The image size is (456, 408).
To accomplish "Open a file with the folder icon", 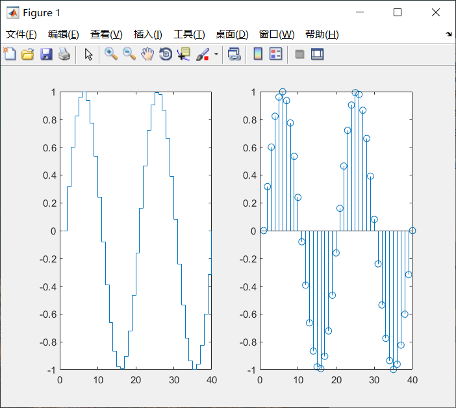I will coord(28,54).
